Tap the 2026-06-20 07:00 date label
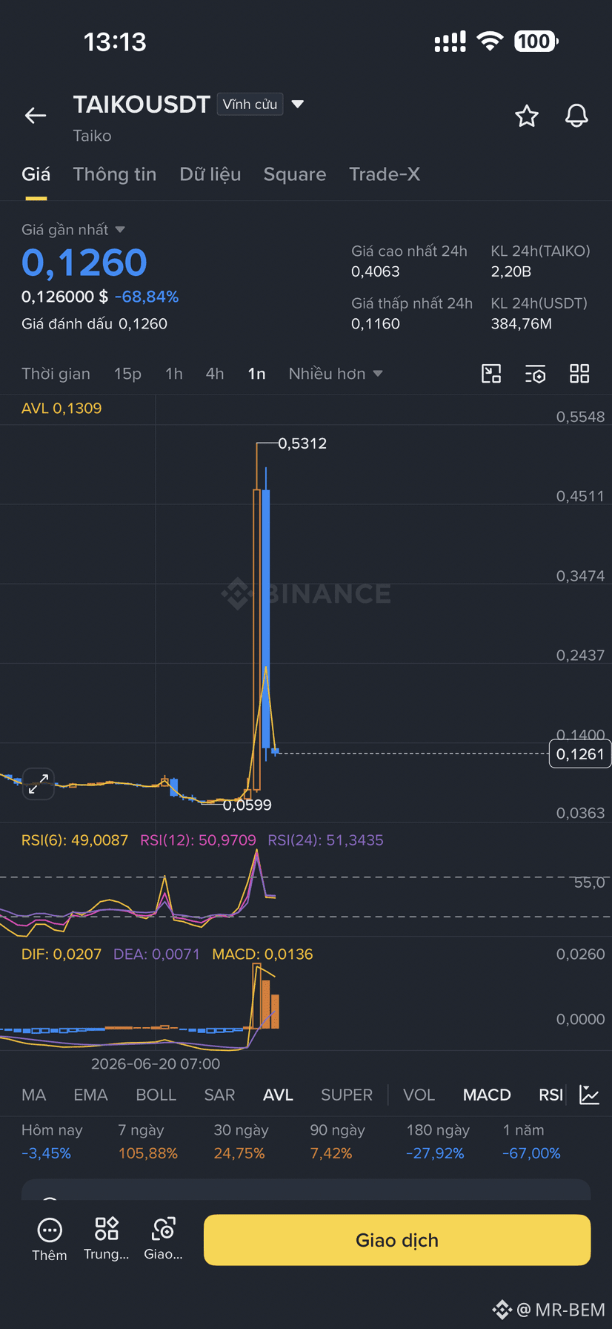 pos(156,1063)
